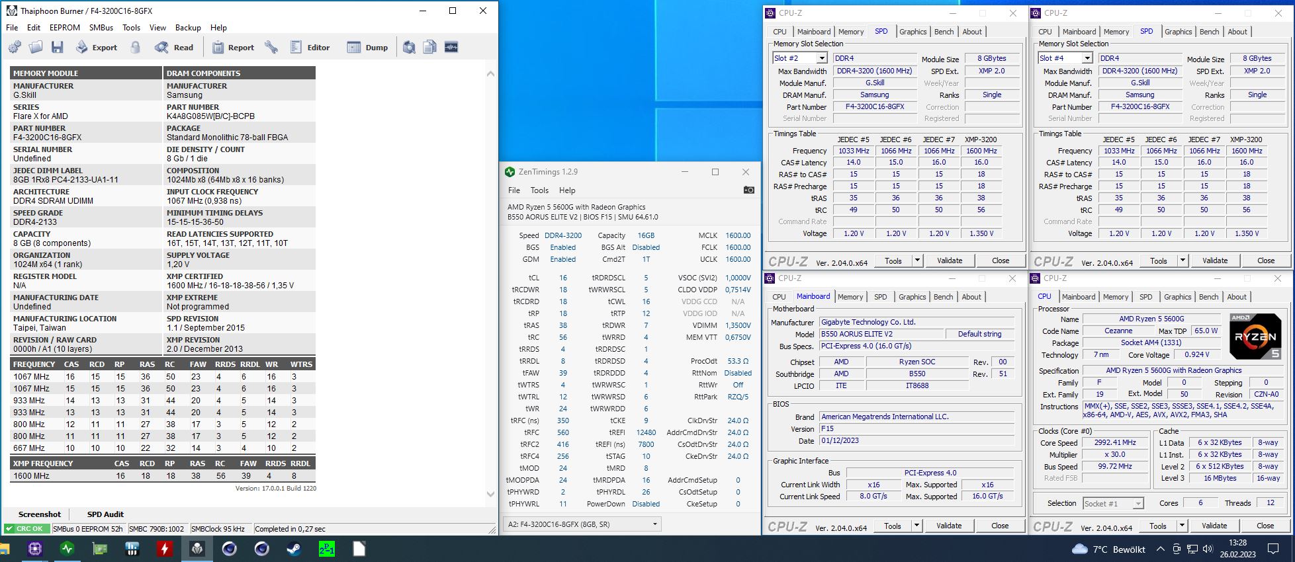Open Mainboard tab in Slot #2 CPU-Z window
The height and width of the screenshot is (562, 1295).
pos(814,32)
